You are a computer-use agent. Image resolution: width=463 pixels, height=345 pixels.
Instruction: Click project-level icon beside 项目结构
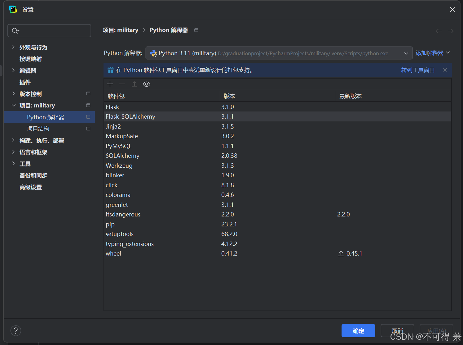88,129
